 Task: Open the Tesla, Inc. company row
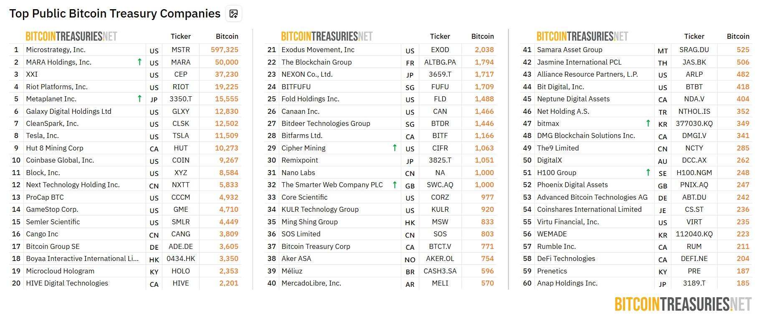pos(42,135)
